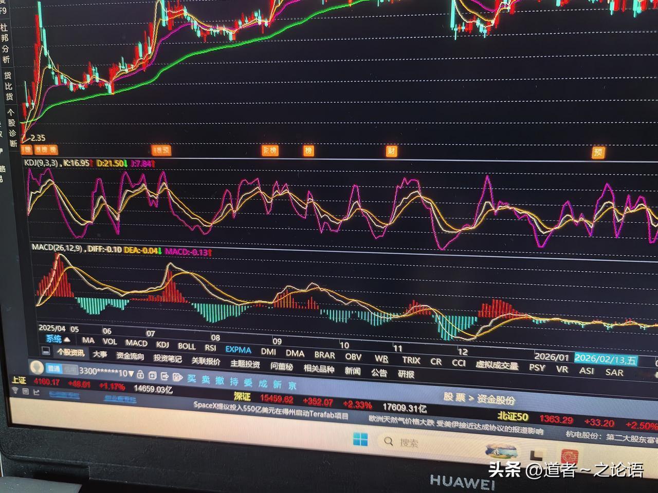The image size is (658, 493).
Task: Collapse the info panel via the minimize icon
Action: pyautogui.click(x=46, y=351)
